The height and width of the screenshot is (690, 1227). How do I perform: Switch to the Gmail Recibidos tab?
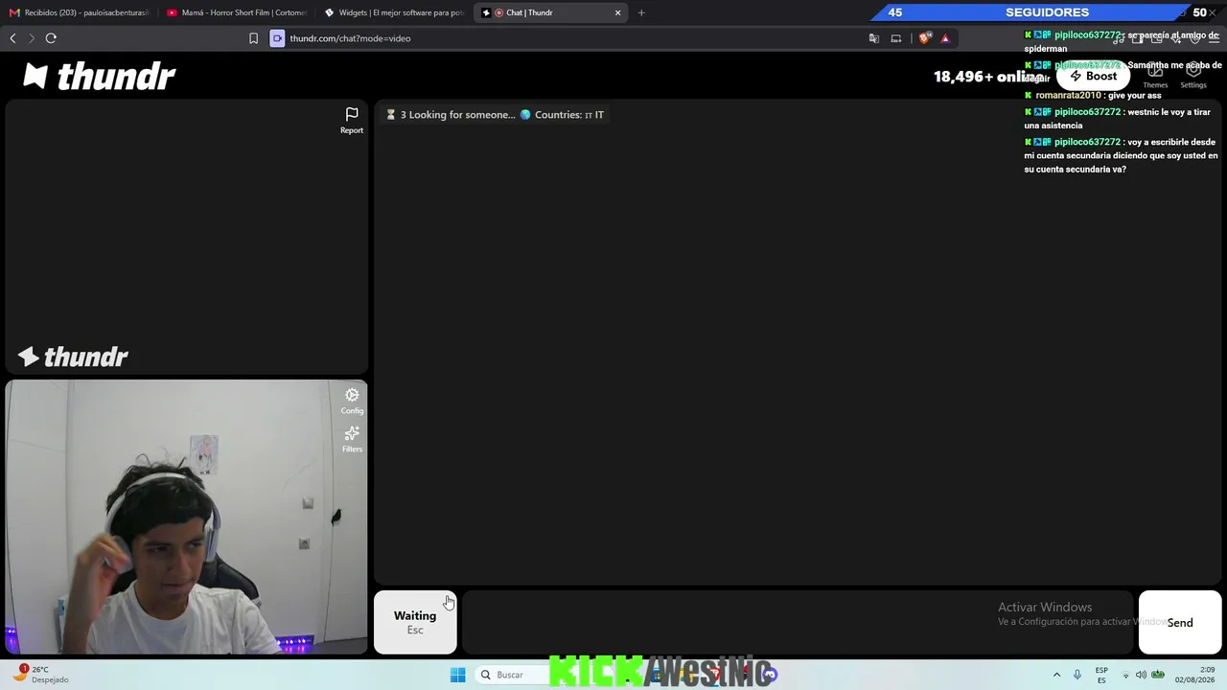point(80,12)
